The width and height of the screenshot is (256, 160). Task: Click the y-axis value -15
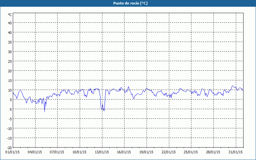point(9,138)
